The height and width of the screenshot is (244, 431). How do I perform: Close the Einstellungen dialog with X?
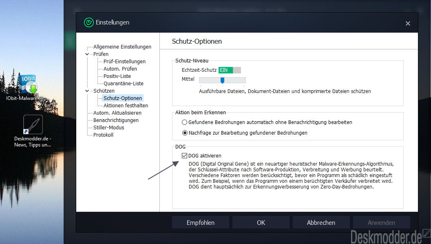[x=408, y=24]
